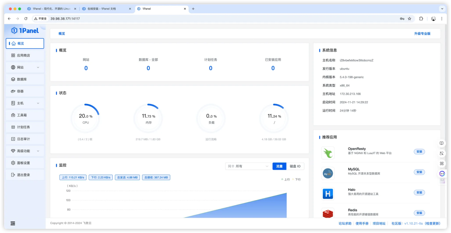Open the 工具箱 toolbox sidebar icon
Viewport: 451px width, 233px height.
point(13,115)
